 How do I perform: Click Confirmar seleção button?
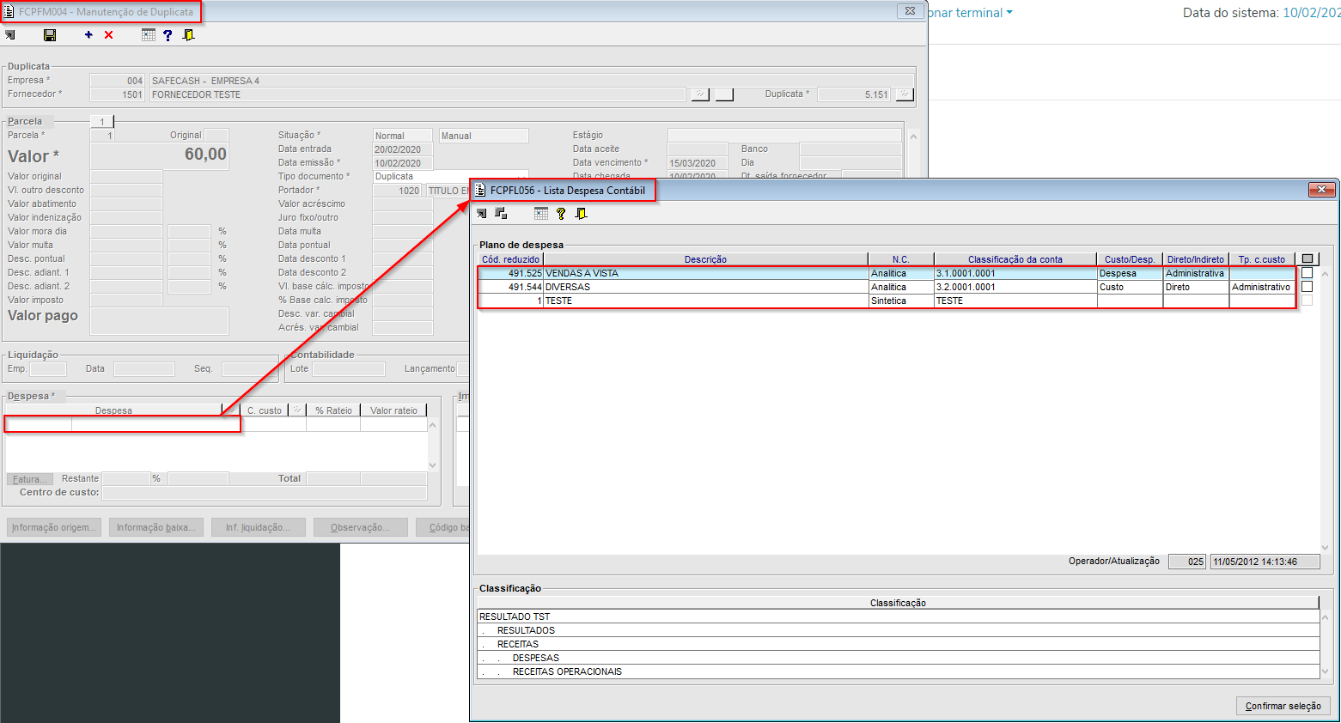click(x=1283, y=706)
